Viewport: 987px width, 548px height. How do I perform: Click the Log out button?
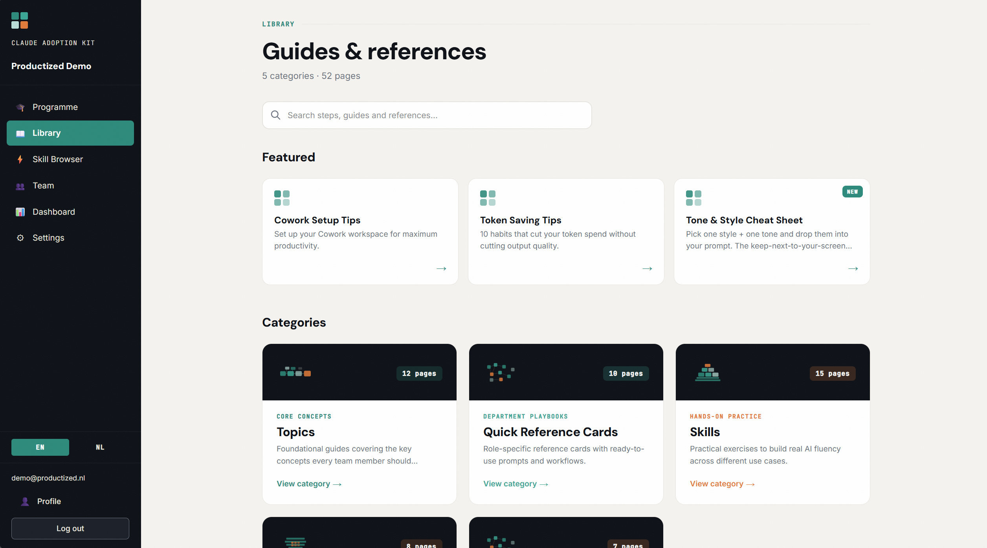[70, 528]
